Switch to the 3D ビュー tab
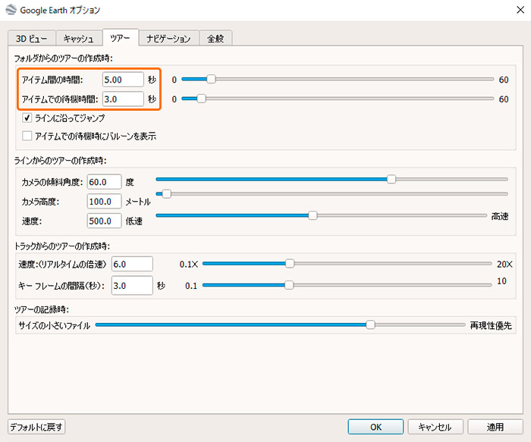531x442 pixels. click(32, 39)
